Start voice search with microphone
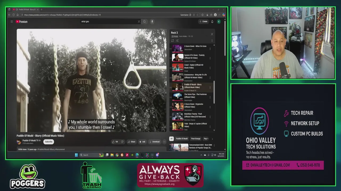Screen dimensions: 341x191 (x=152, y=21)
